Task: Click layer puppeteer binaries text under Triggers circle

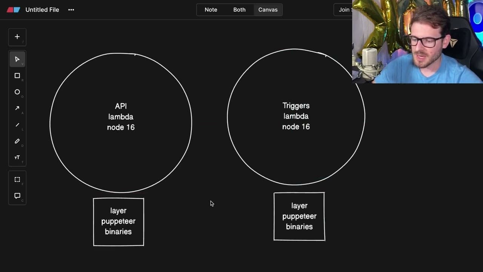Action: [x=299, y=216]
